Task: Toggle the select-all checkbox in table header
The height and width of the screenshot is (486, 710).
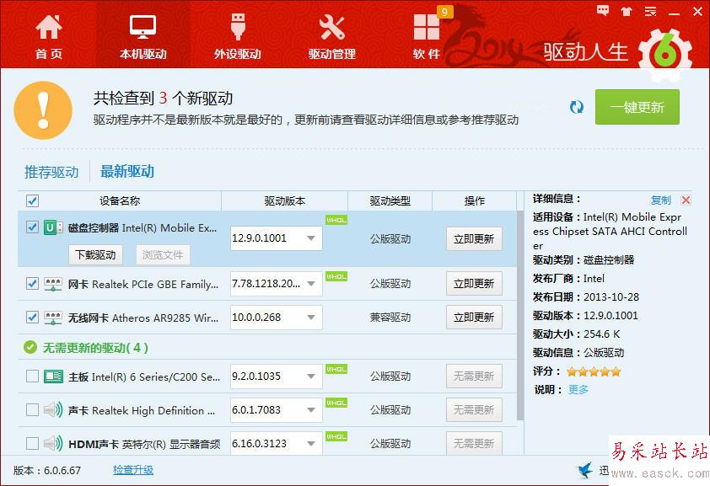Action: coord(32,200)
